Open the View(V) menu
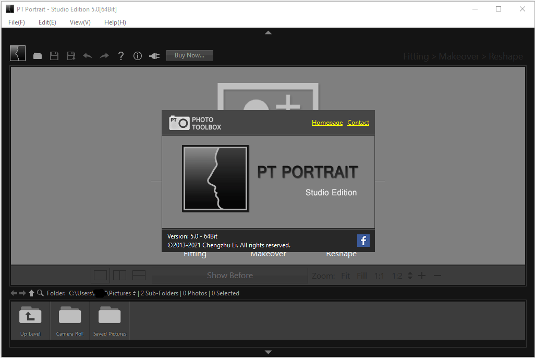The width and height of the screenshot is (535, 358). (80, 22)
